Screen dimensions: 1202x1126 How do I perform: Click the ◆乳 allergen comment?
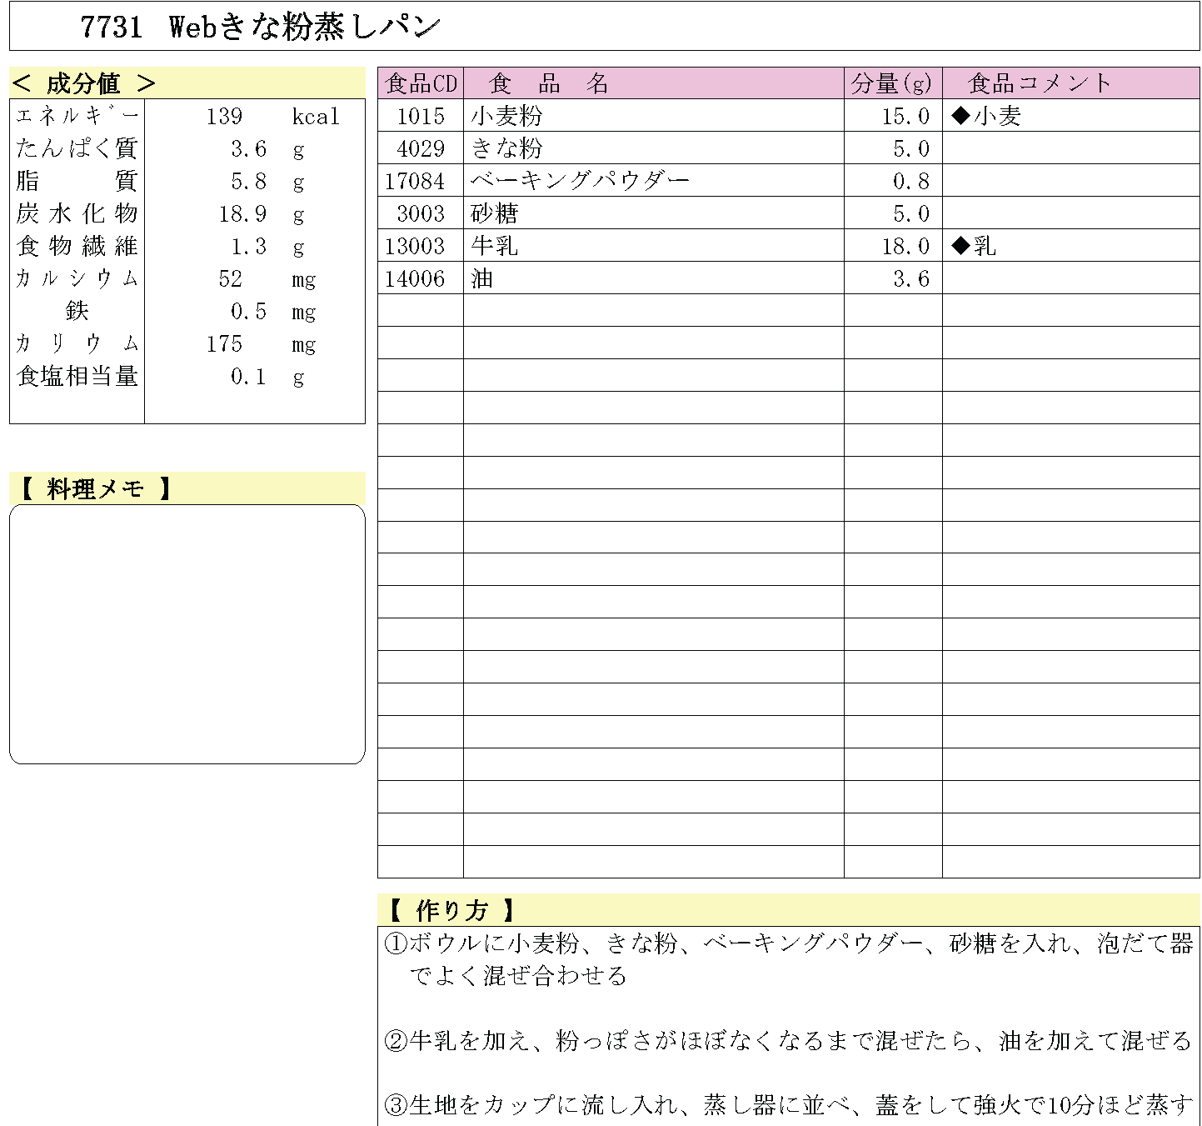974,247
